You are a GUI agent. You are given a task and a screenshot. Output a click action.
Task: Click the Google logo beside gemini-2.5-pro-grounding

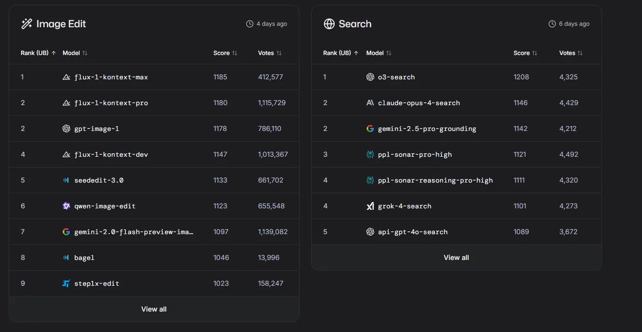(x=370, y=129)
